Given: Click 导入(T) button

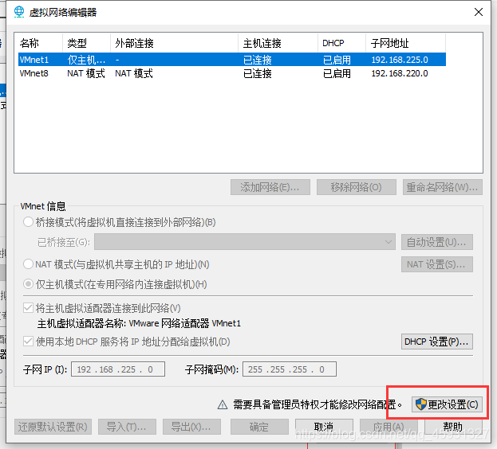Looking at the screenshot, I should click(127, 427).
